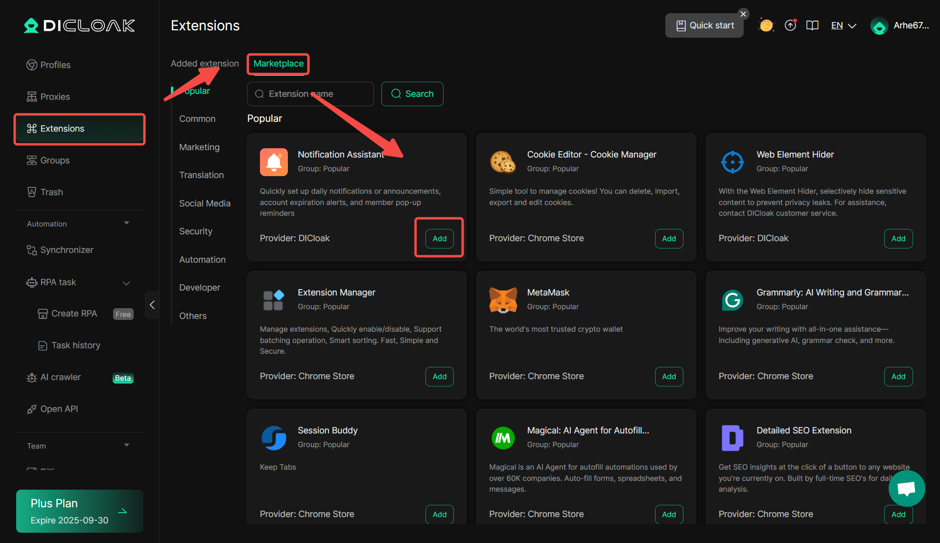This screenshot has height=543, width=940.
Task: Open the documentation book icon
Action: click(812, 25)
